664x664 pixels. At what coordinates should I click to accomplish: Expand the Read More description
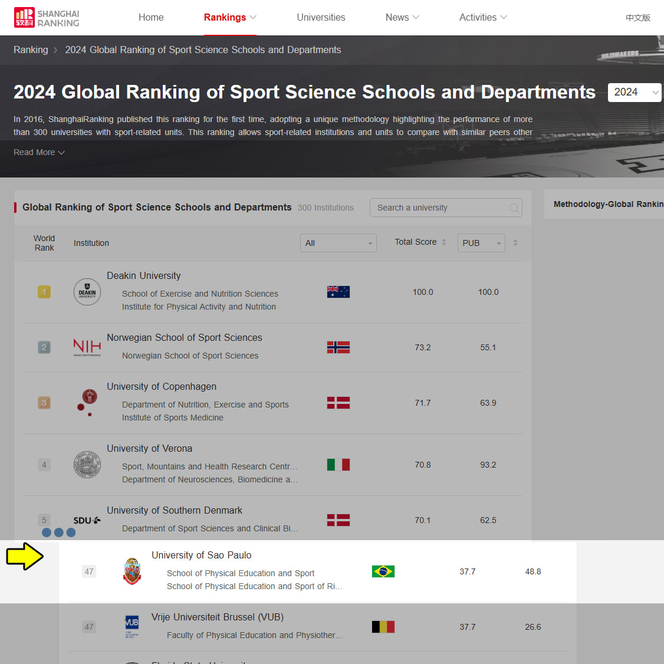coord(39,152)
